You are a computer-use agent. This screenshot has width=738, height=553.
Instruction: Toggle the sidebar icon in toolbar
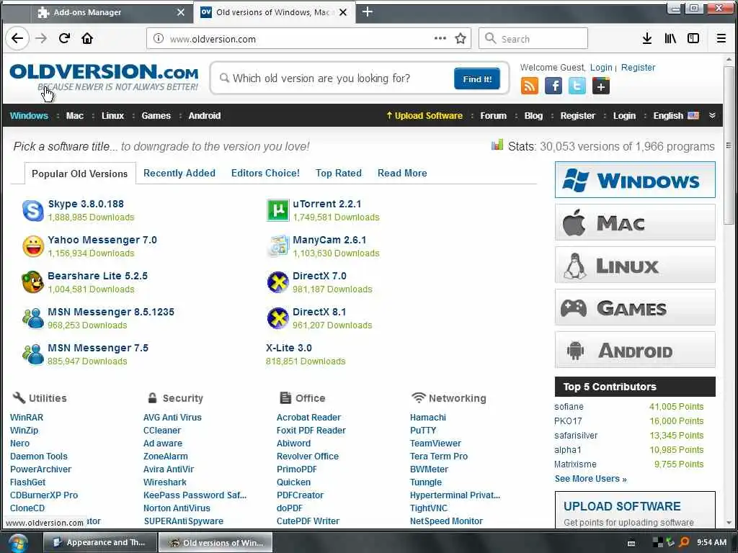pyautogui.click(x=693, y=39)
